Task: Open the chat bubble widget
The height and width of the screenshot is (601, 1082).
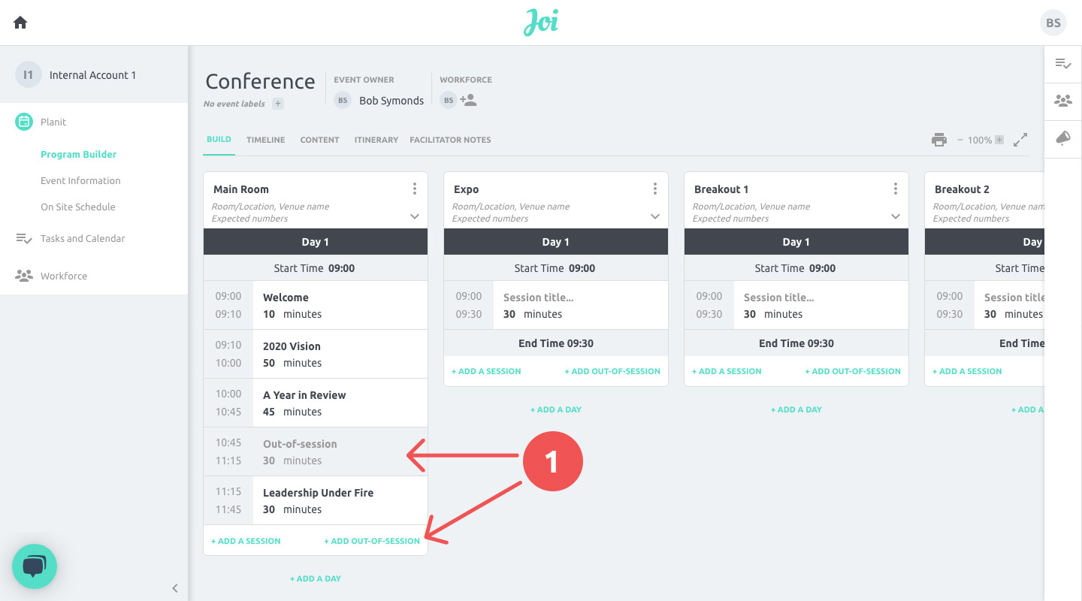Action: [35, 566]
